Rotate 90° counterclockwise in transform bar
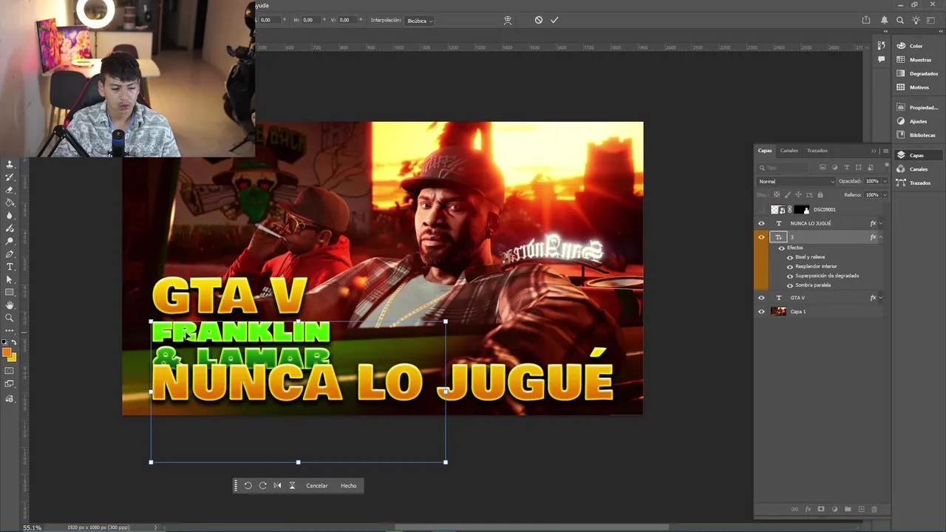 pos(248,485)
